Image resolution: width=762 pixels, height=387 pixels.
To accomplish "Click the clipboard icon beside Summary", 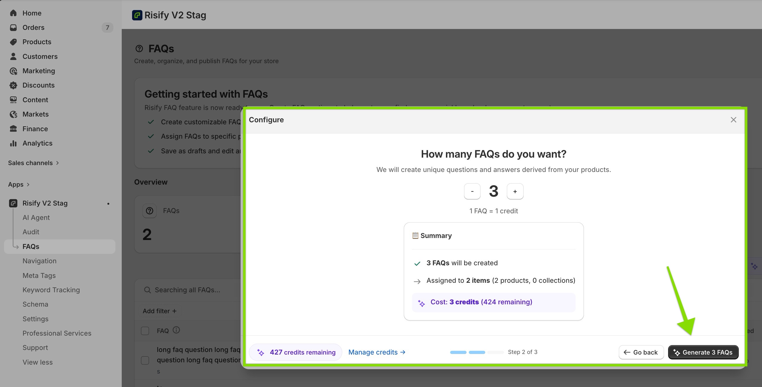I will (x=415, y=235).
